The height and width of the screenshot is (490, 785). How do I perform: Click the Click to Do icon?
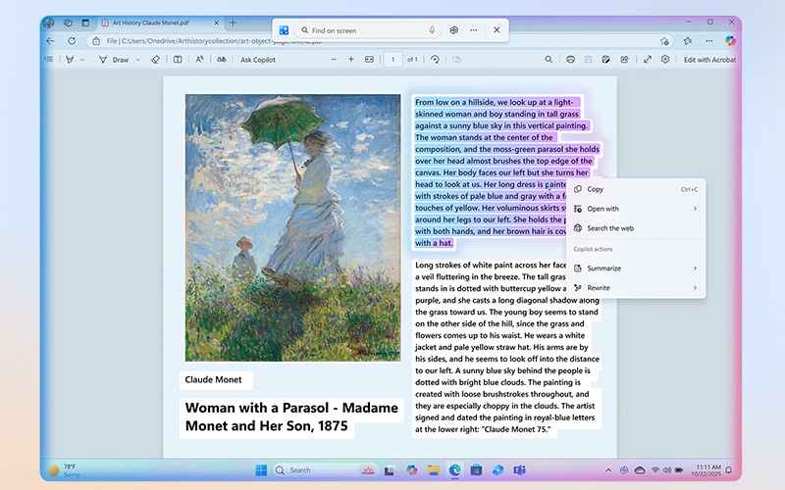coord(284,30)
